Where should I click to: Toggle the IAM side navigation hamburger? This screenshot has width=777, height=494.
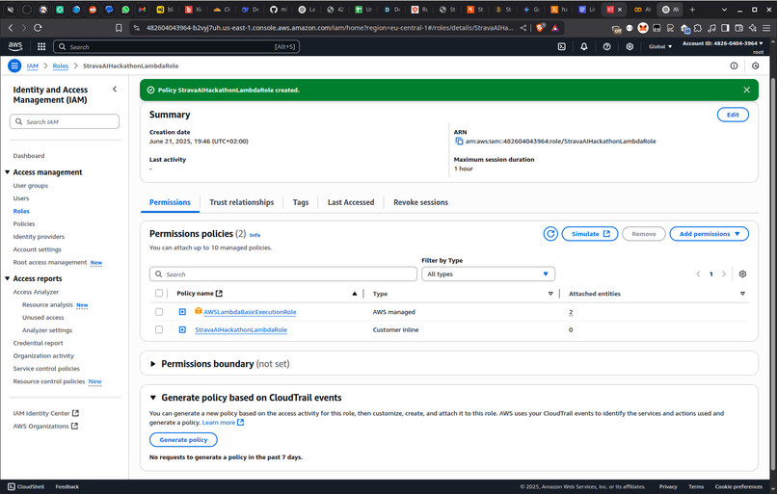14,65
